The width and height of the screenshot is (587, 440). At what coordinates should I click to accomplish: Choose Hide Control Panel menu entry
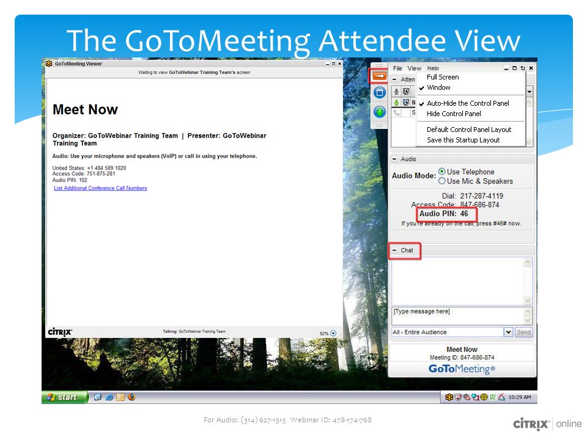coord(454,114)
